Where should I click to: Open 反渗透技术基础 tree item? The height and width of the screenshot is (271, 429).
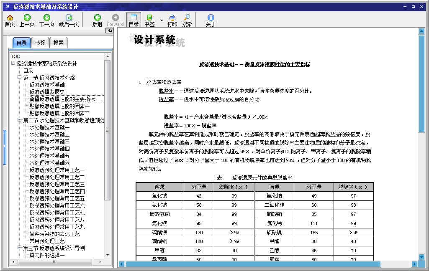pyautogui.click(x=47, y=85)
